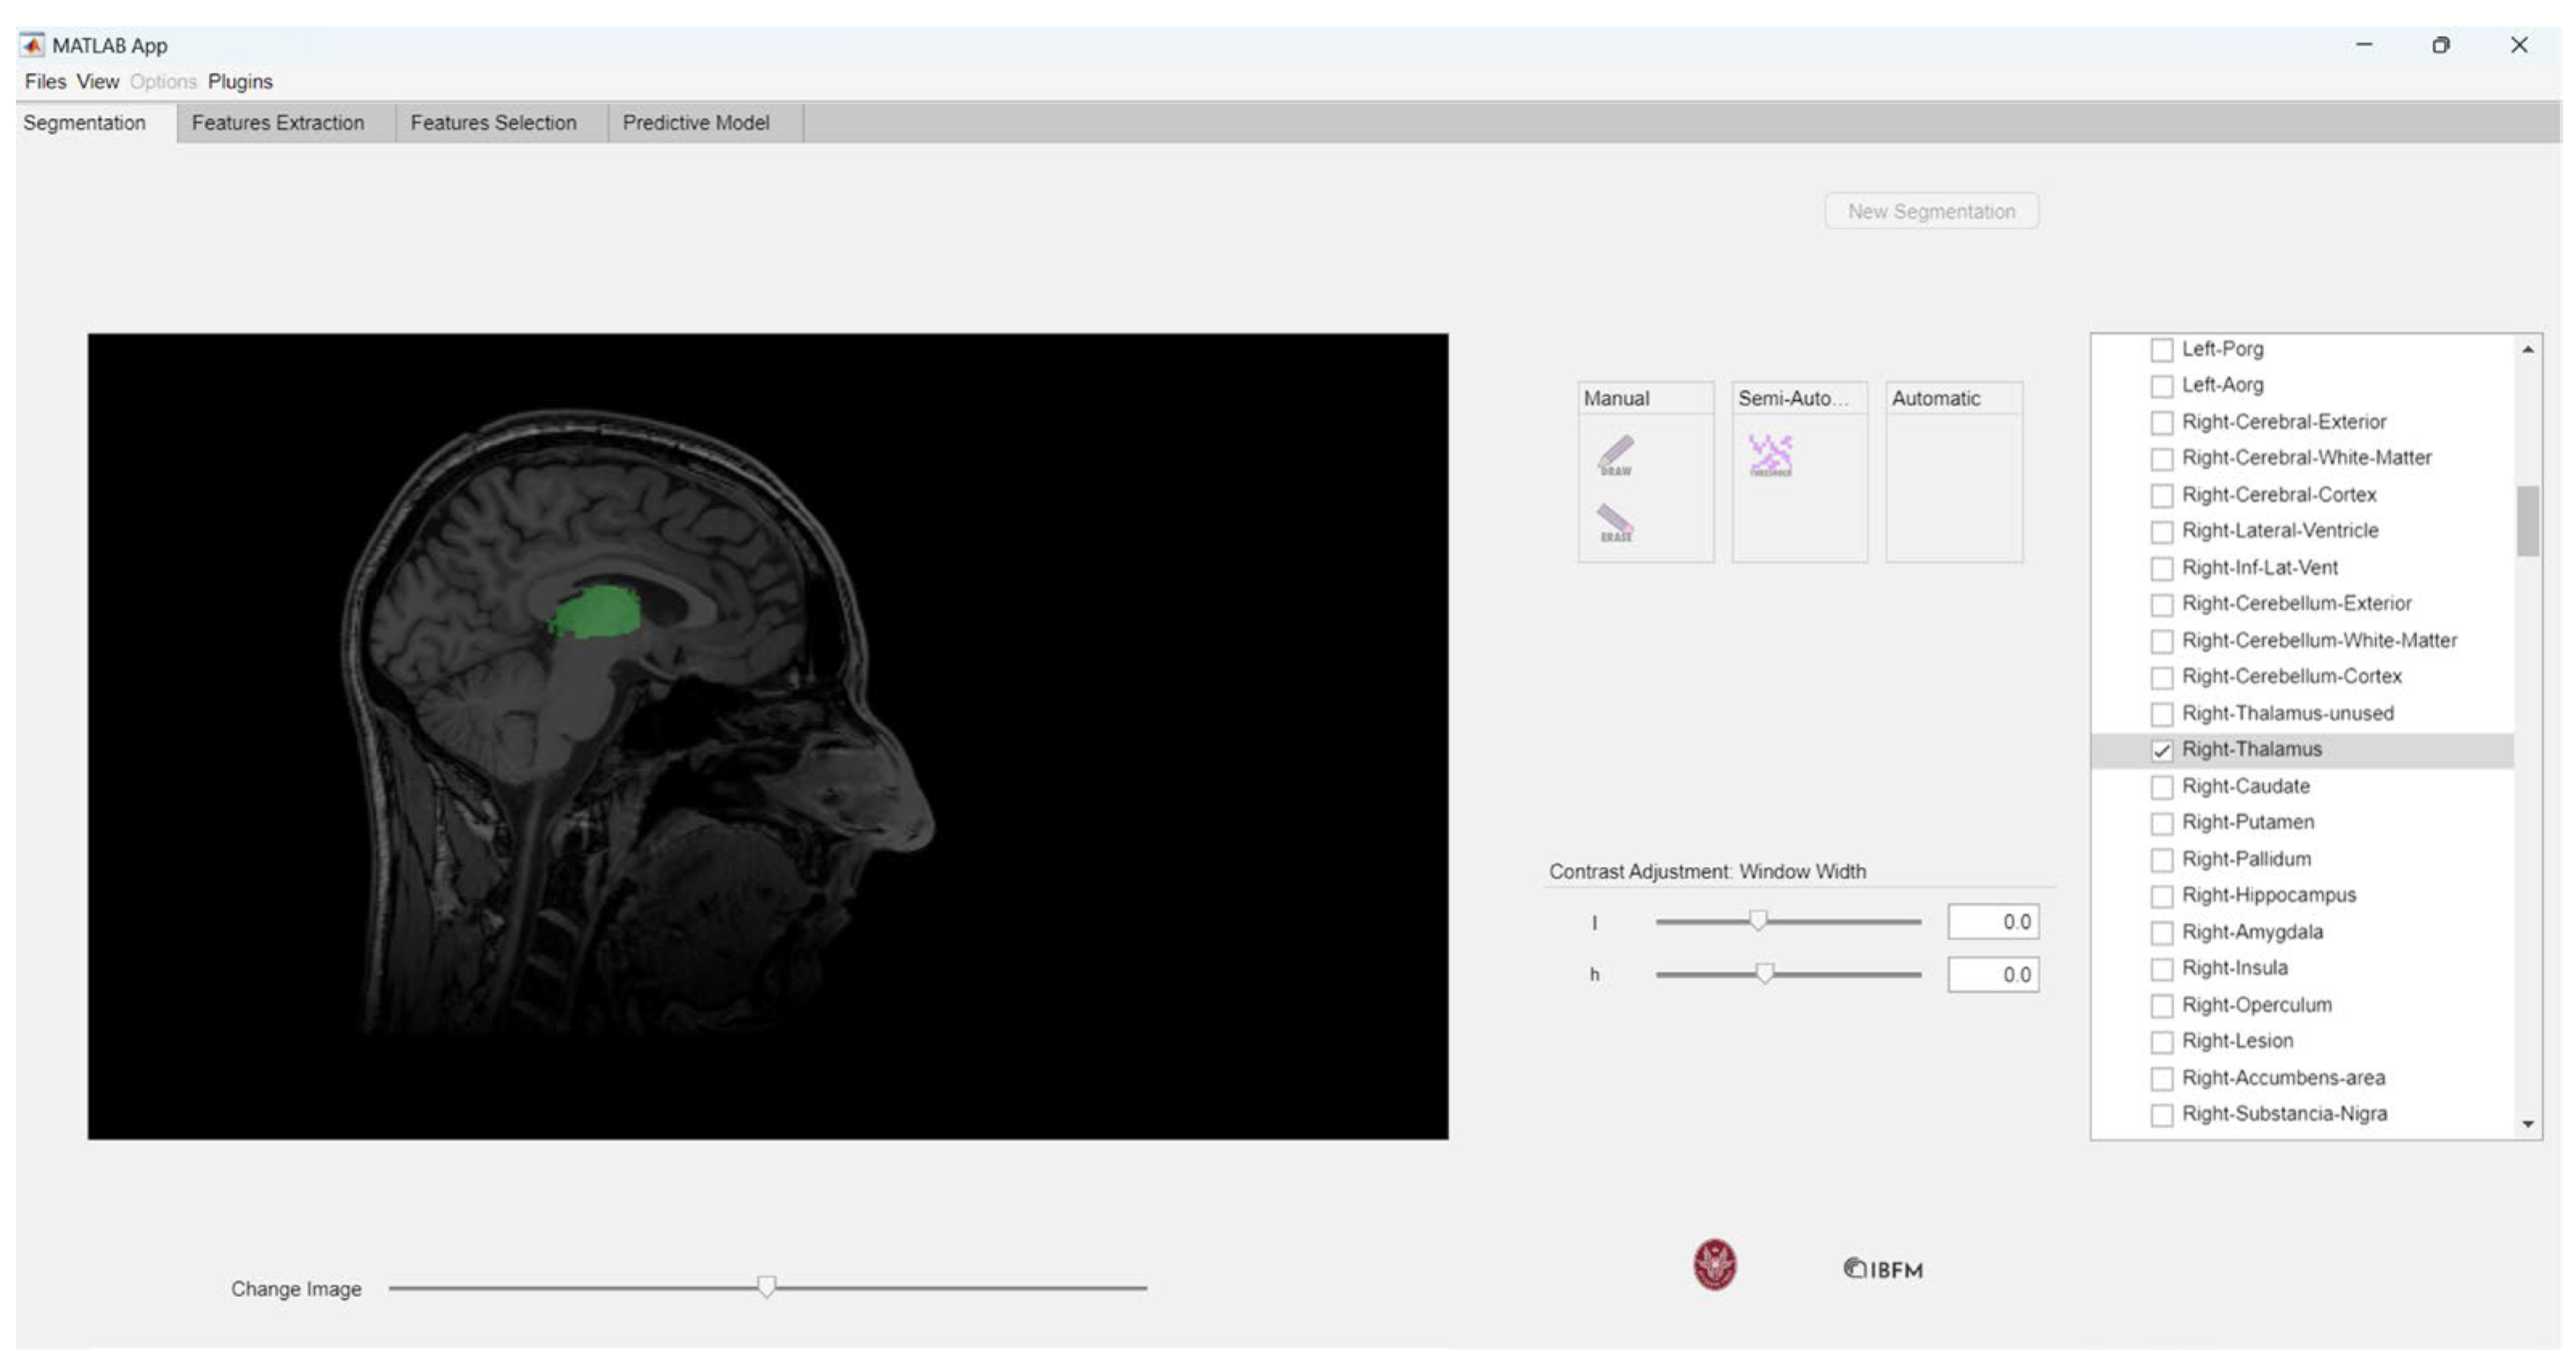Open the Predictive Model tab

click(x=696, y=122)
